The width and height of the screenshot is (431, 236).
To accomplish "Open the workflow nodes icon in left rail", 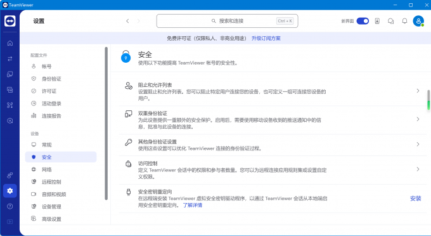I will [x=10, y=105].
